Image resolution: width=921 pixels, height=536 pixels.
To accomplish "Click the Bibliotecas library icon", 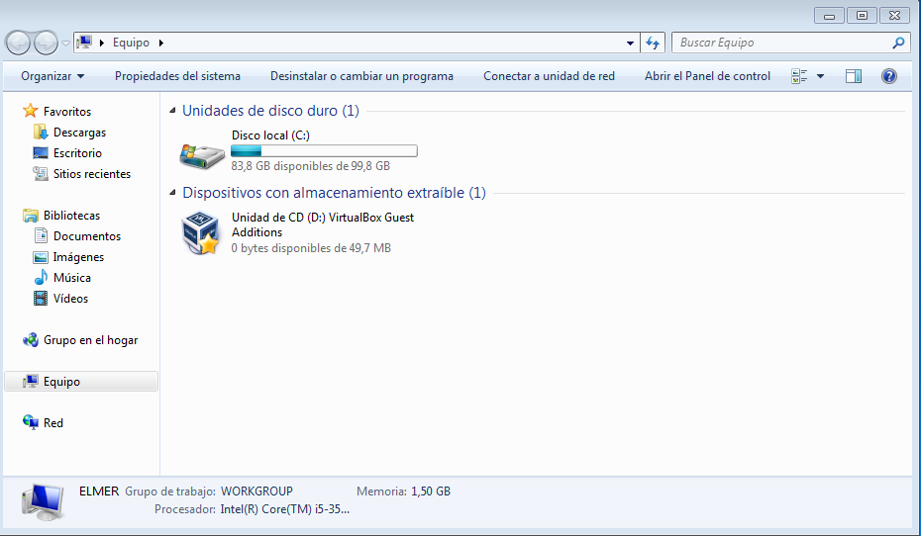I will point(31,216).
